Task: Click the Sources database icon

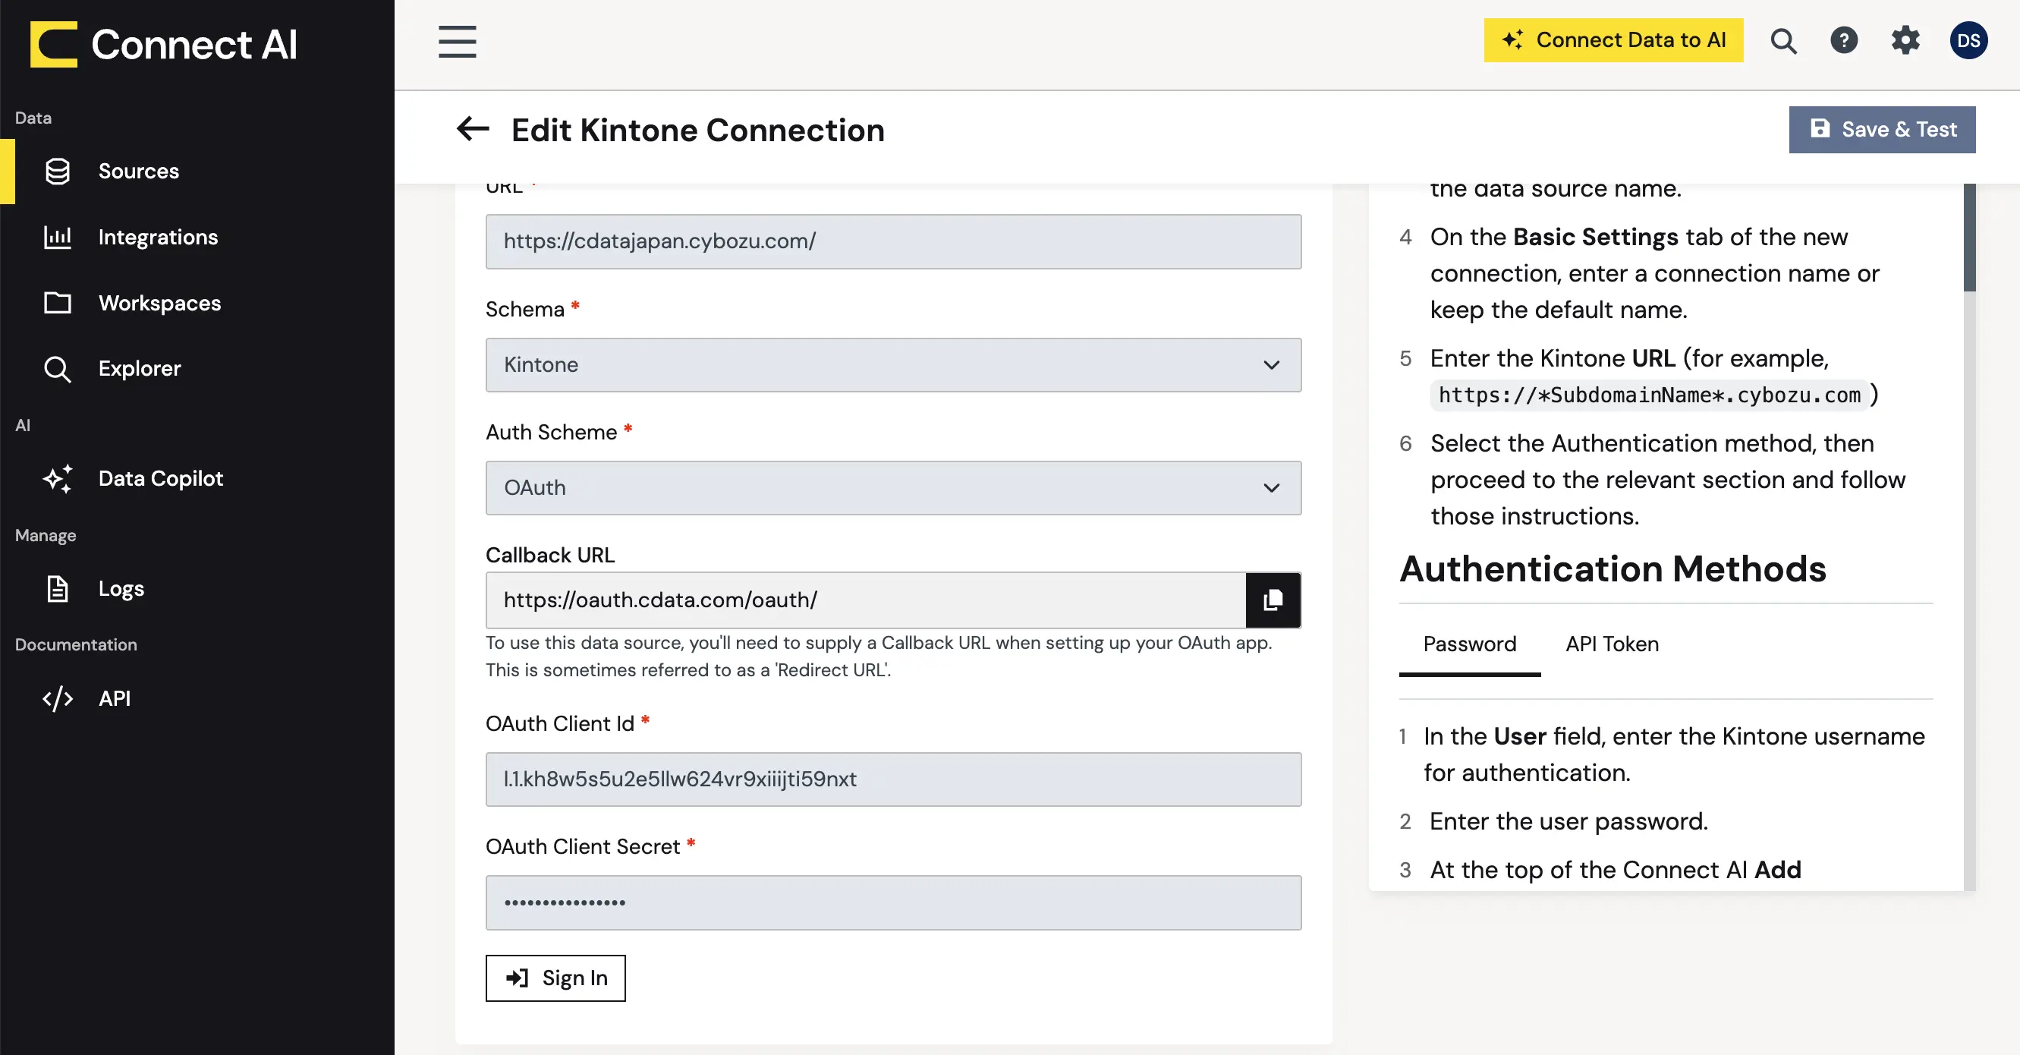Action: tap(57, 171)
